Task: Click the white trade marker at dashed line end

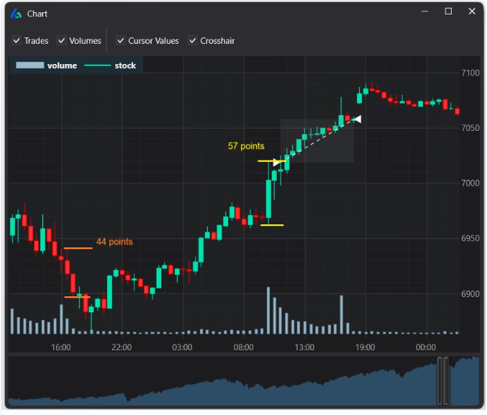Action: pos(358,119)
